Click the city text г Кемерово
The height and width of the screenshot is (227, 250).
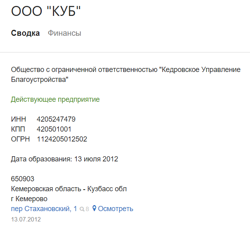point(29,199)
